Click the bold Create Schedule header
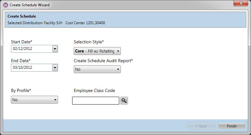251x135 pixels. click(22, 16)
